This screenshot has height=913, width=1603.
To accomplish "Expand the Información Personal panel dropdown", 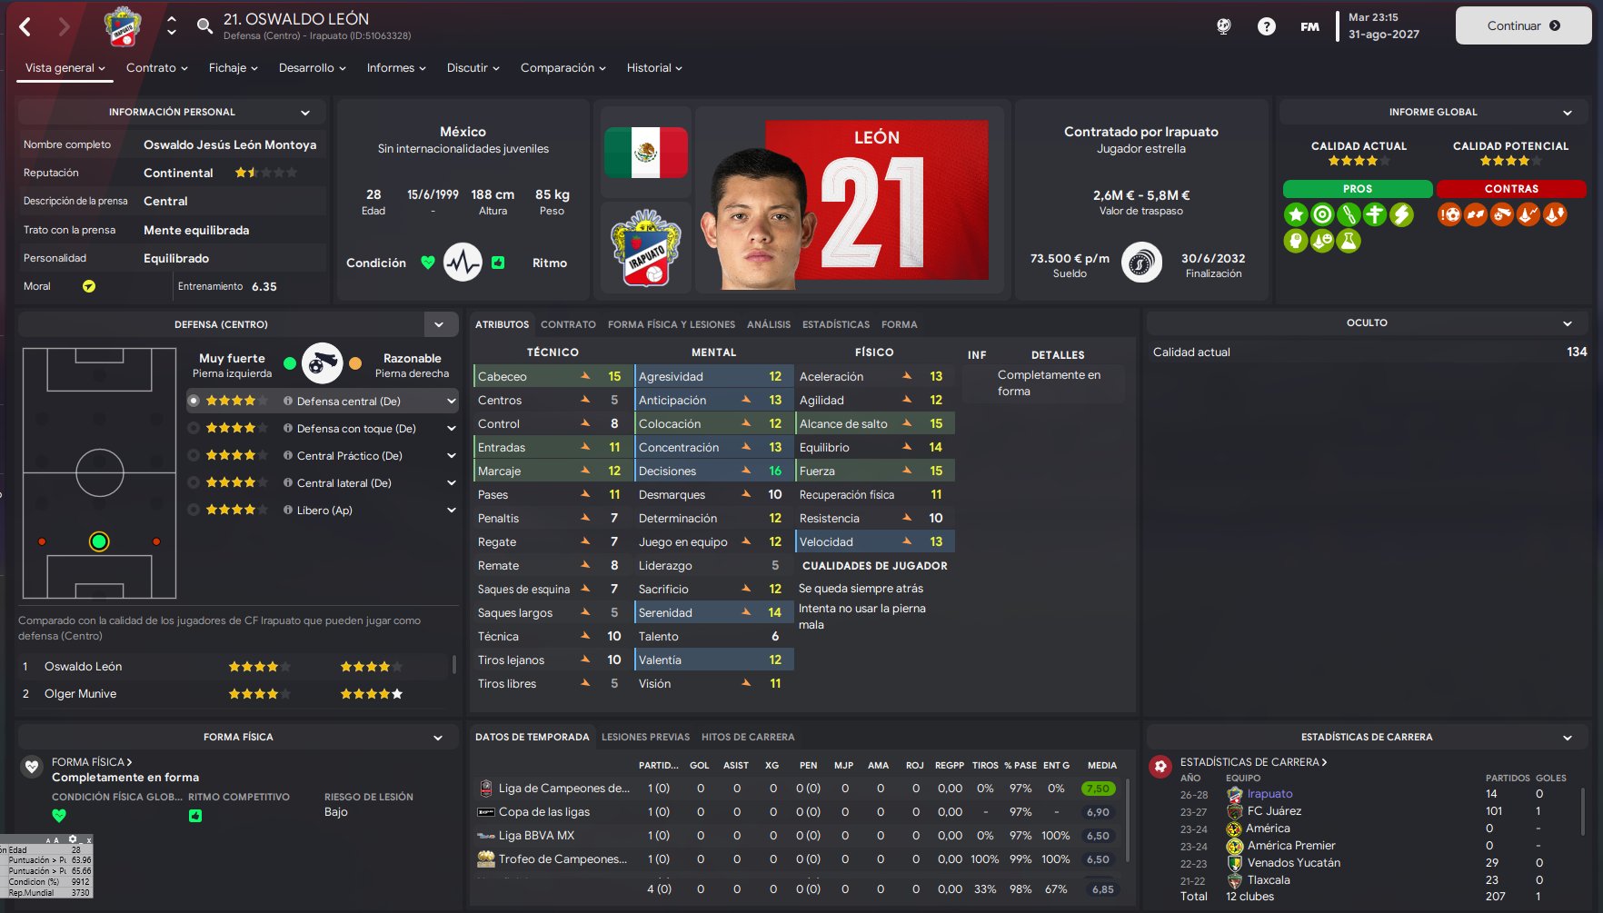I will pos(305,113).
